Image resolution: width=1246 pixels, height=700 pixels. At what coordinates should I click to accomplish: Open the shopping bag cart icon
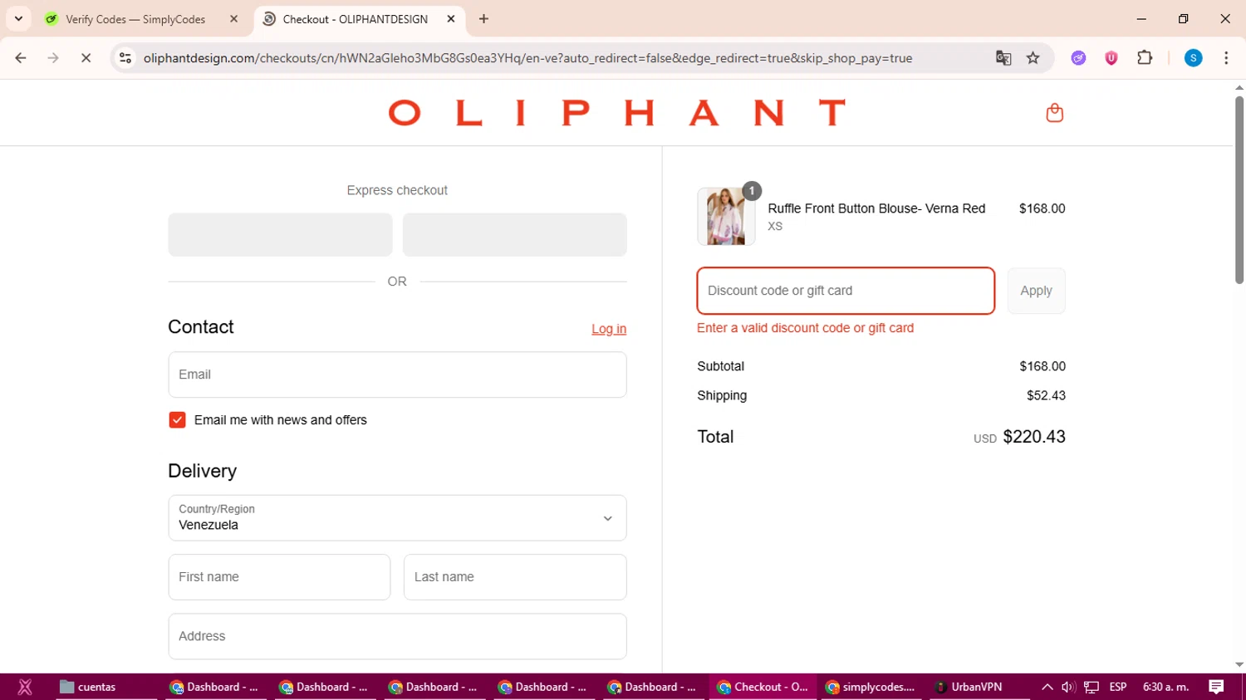click(1054, 113)
